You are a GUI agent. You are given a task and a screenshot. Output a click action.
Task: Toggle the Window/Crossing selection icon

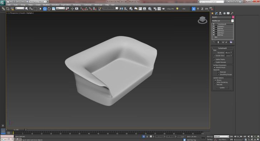pos(39,9)
